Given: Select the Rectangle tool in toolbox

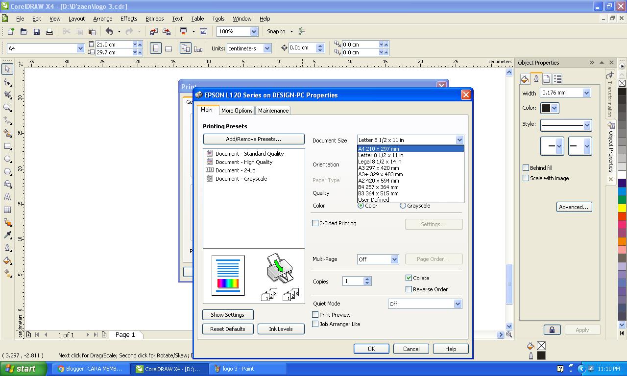Looking at the screenshot, I should click(7, 146).
